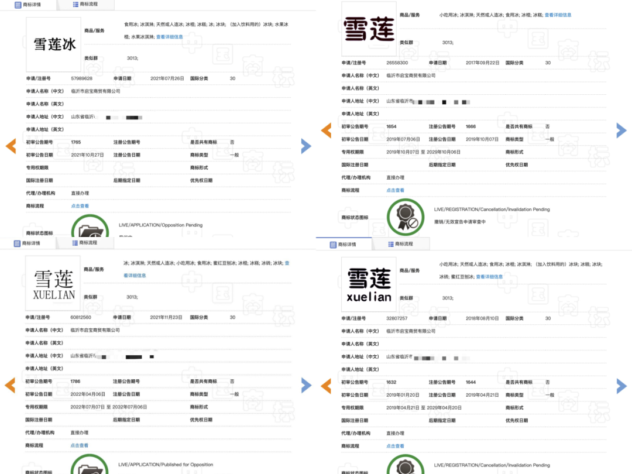Select status text LIVE/APPLICATION/Published for Opposition
632x474 pixels.
click(166, 465)
